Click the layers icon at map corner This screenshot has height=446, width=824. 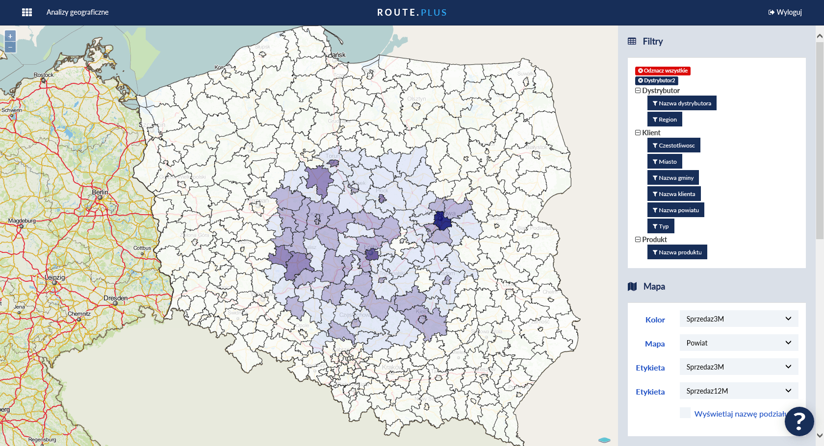point(604,440)
